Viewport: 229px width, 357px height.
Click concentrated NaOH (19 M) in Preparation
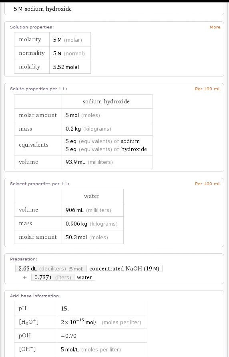[x=125, y=269]
